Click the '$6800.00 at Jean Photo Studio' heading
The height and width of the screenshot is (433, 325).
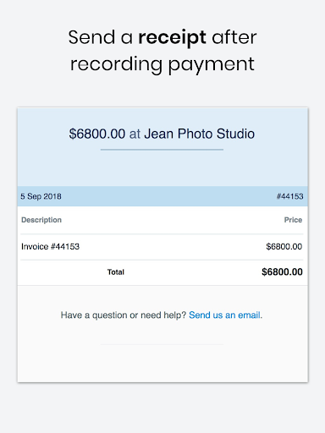coord(162,134)
